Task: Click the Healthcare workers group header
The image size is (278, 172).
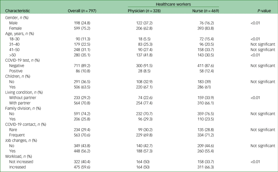Action: pos(173,4)
